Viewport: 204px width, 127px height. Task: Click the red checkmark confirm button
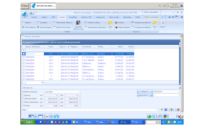(x=47, y=116)
